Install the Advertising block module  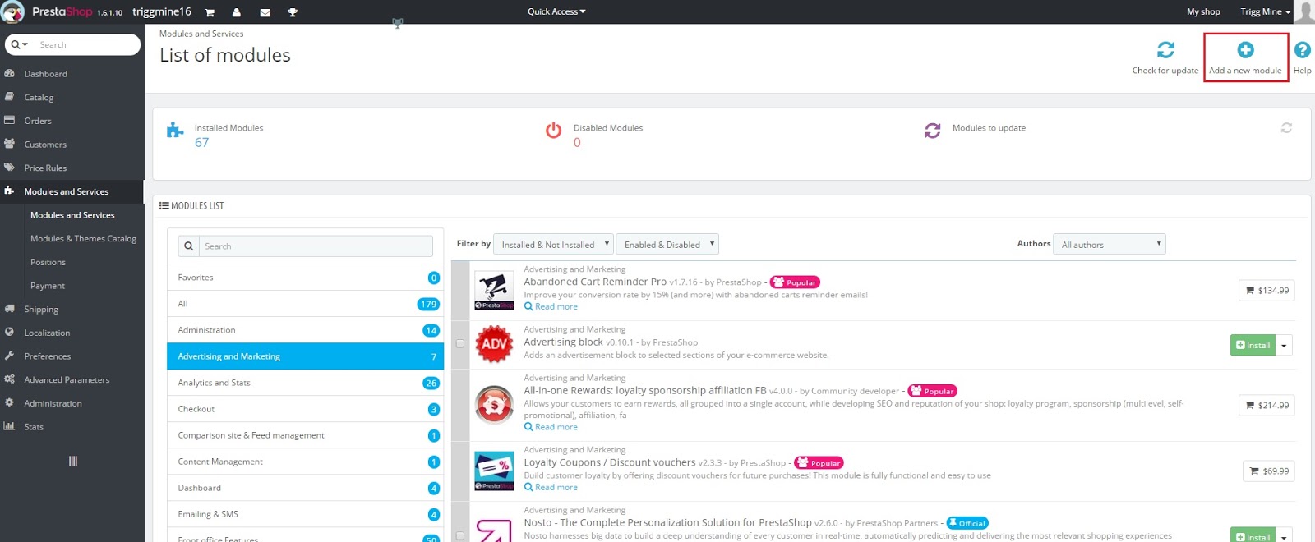1253,345
